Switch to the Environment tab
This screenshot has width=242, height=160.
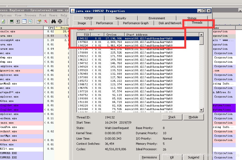pyautogui.click(x=157, y=18)
